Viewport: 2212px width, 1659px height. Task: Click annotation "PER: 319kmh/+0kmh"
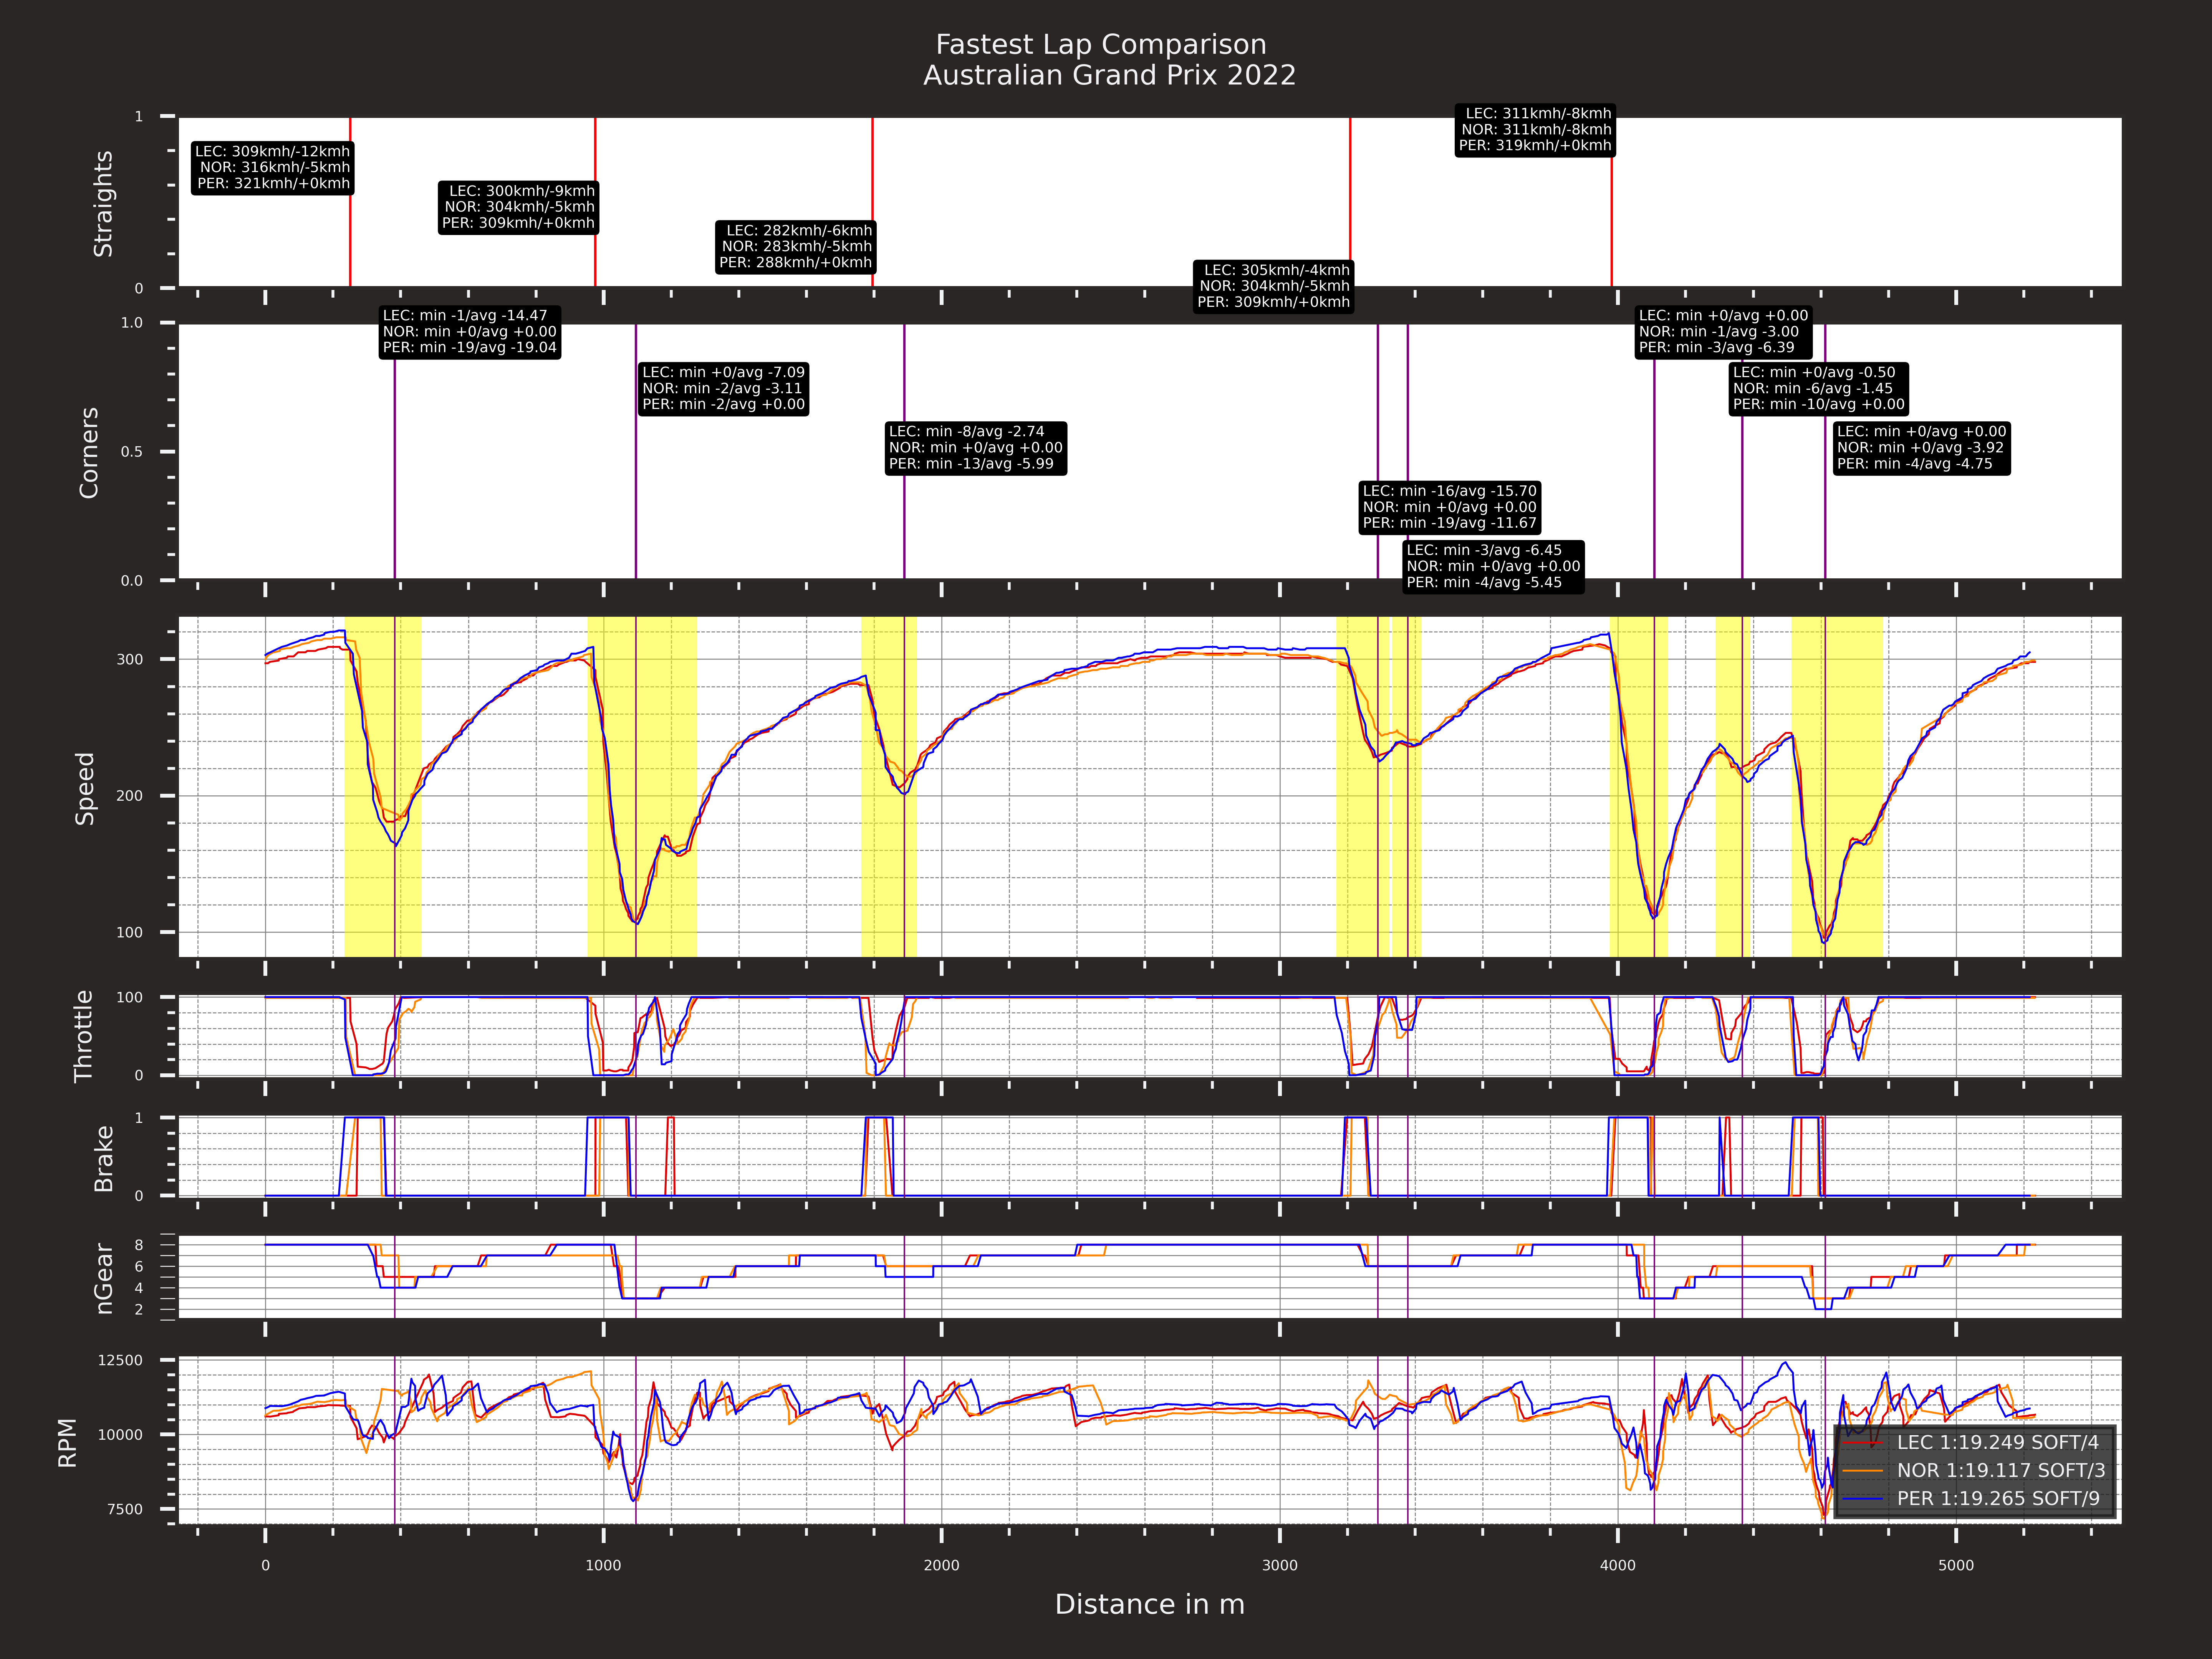point(1535,146)
